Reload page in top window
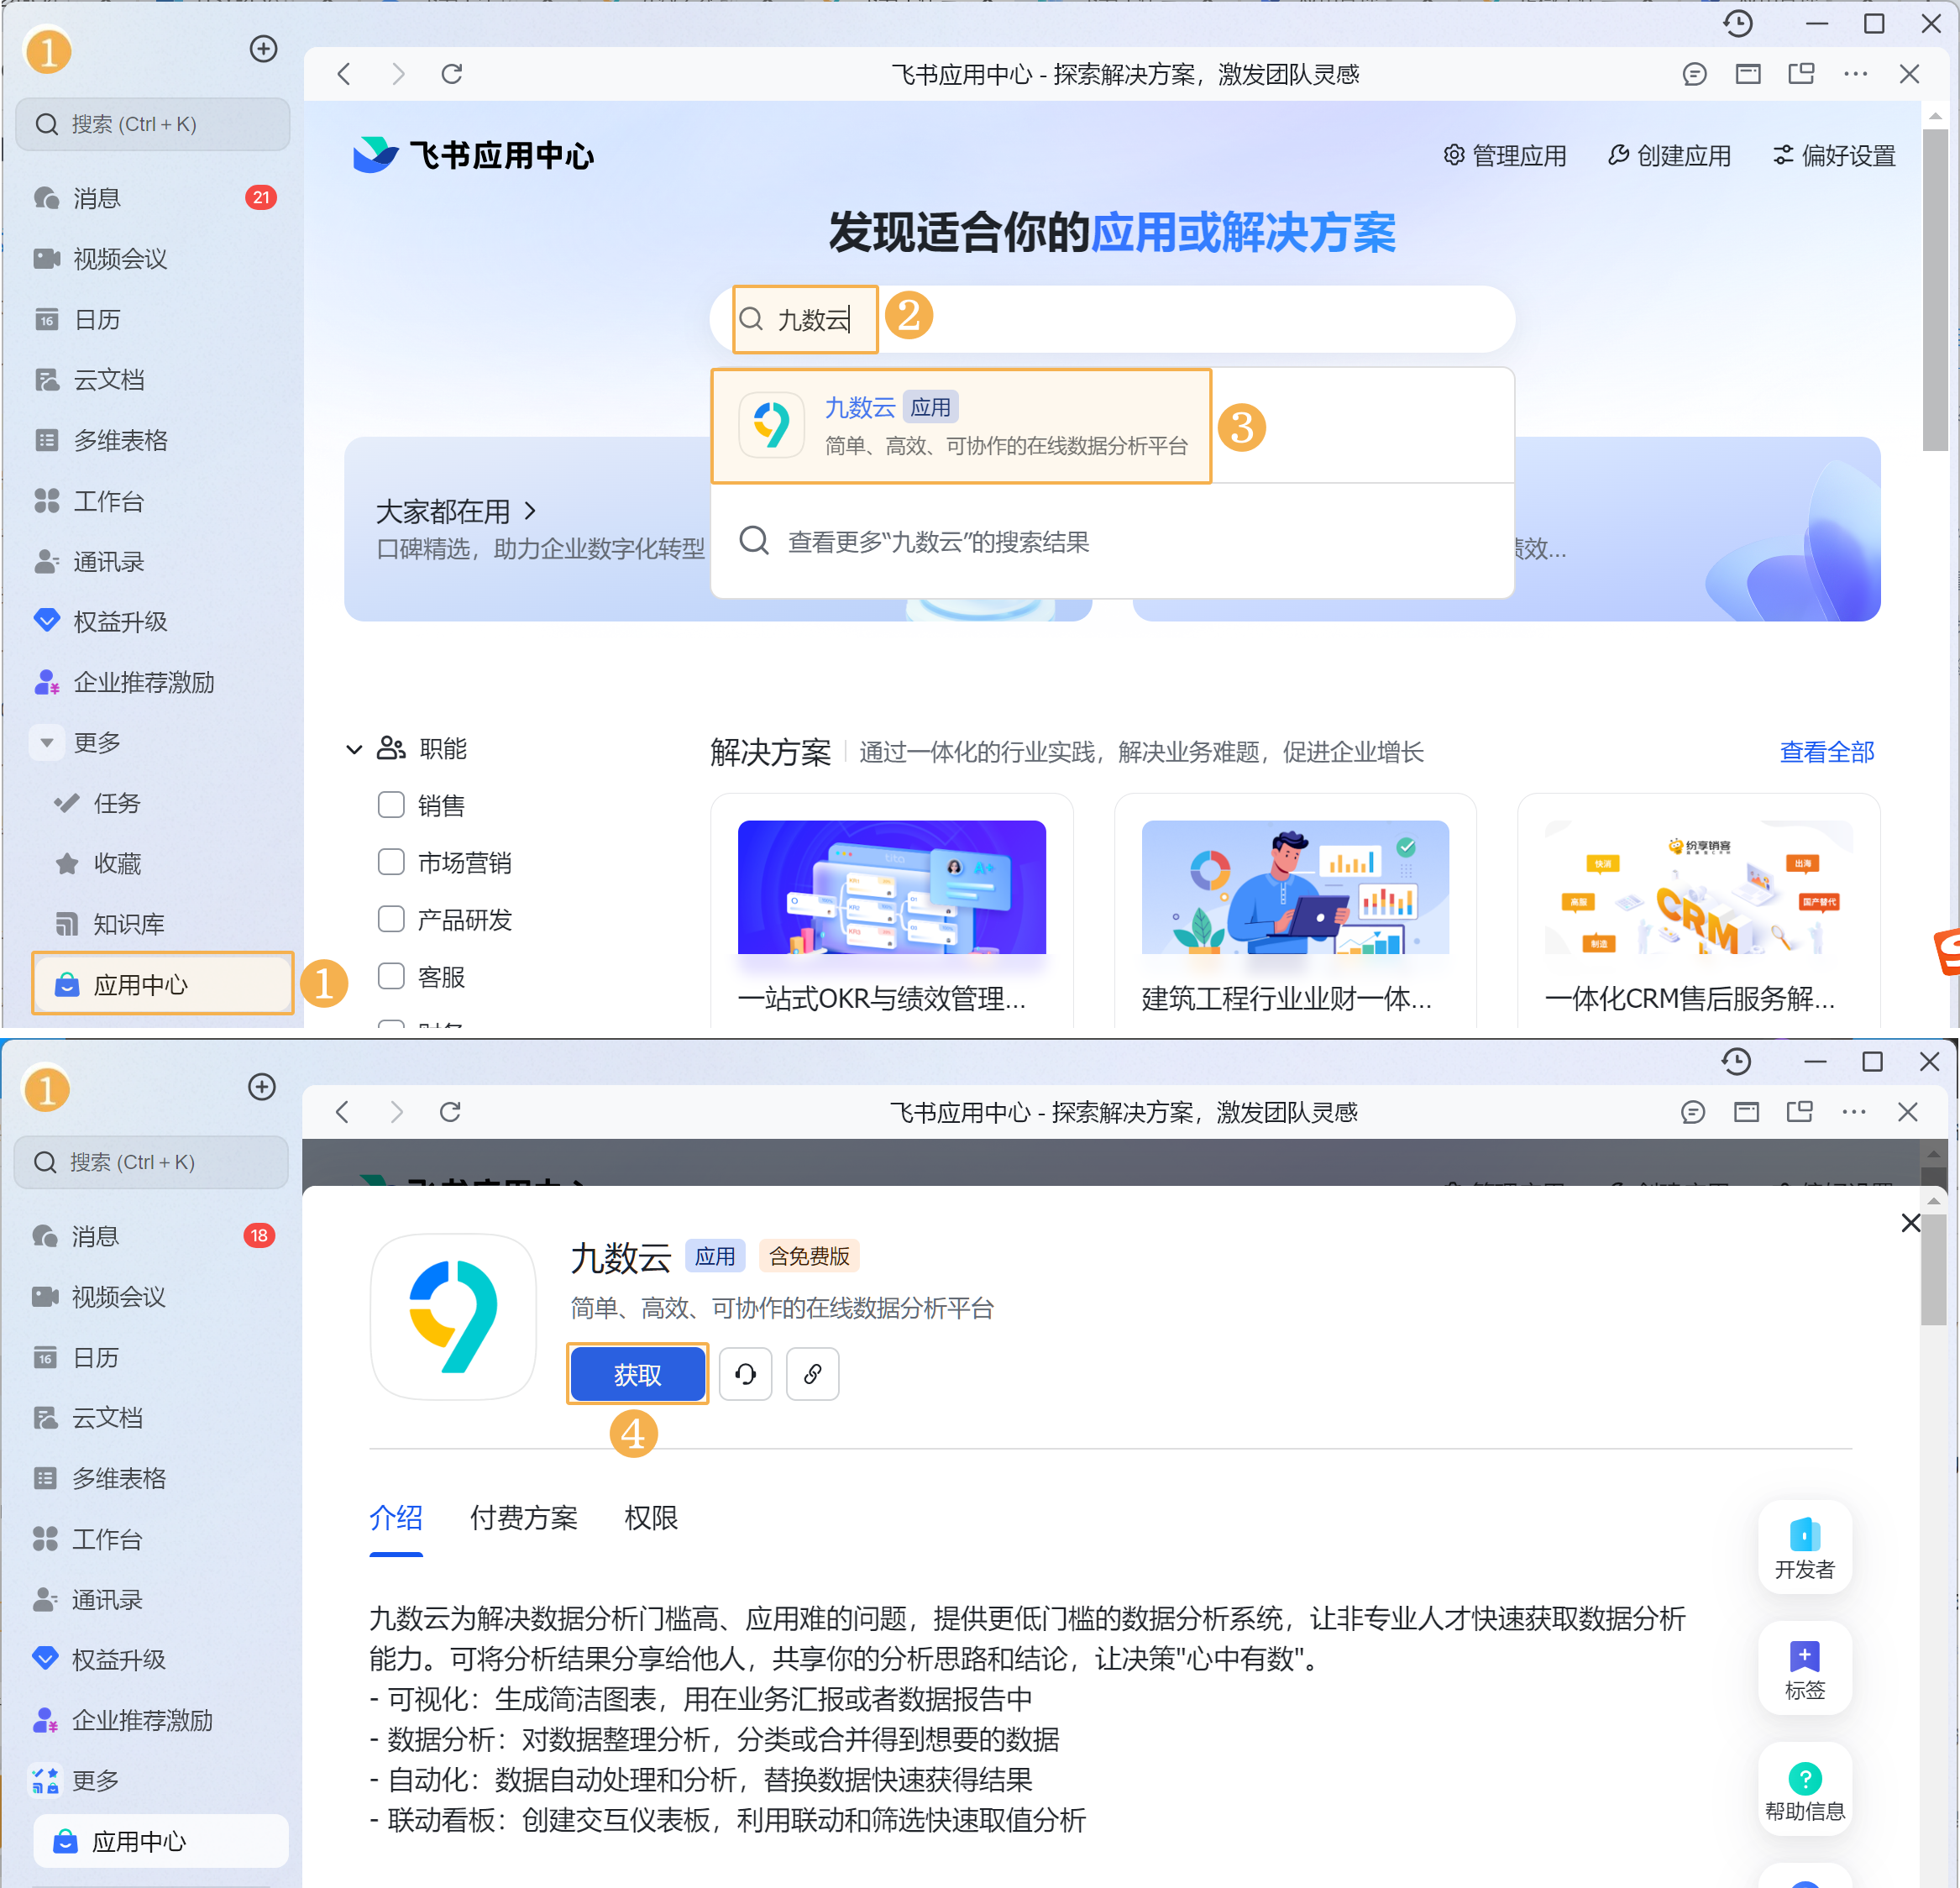 pos(452,74)
